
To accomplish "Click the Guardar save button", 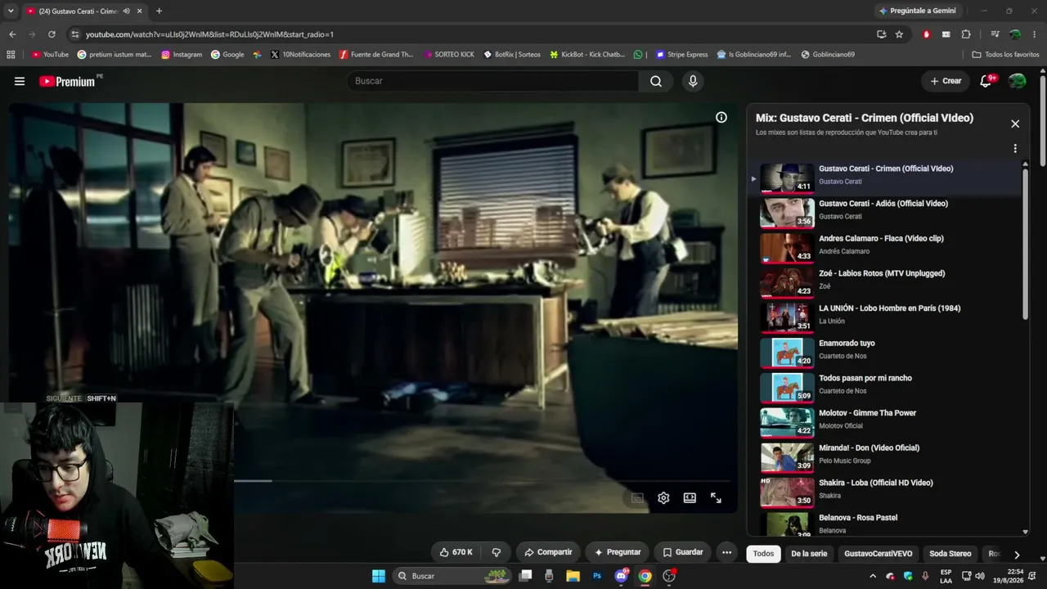I will (x=683, y=552).
